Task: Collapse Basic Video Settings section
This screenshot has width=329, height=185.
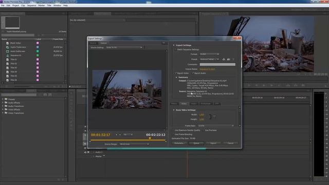Action: 174,110
